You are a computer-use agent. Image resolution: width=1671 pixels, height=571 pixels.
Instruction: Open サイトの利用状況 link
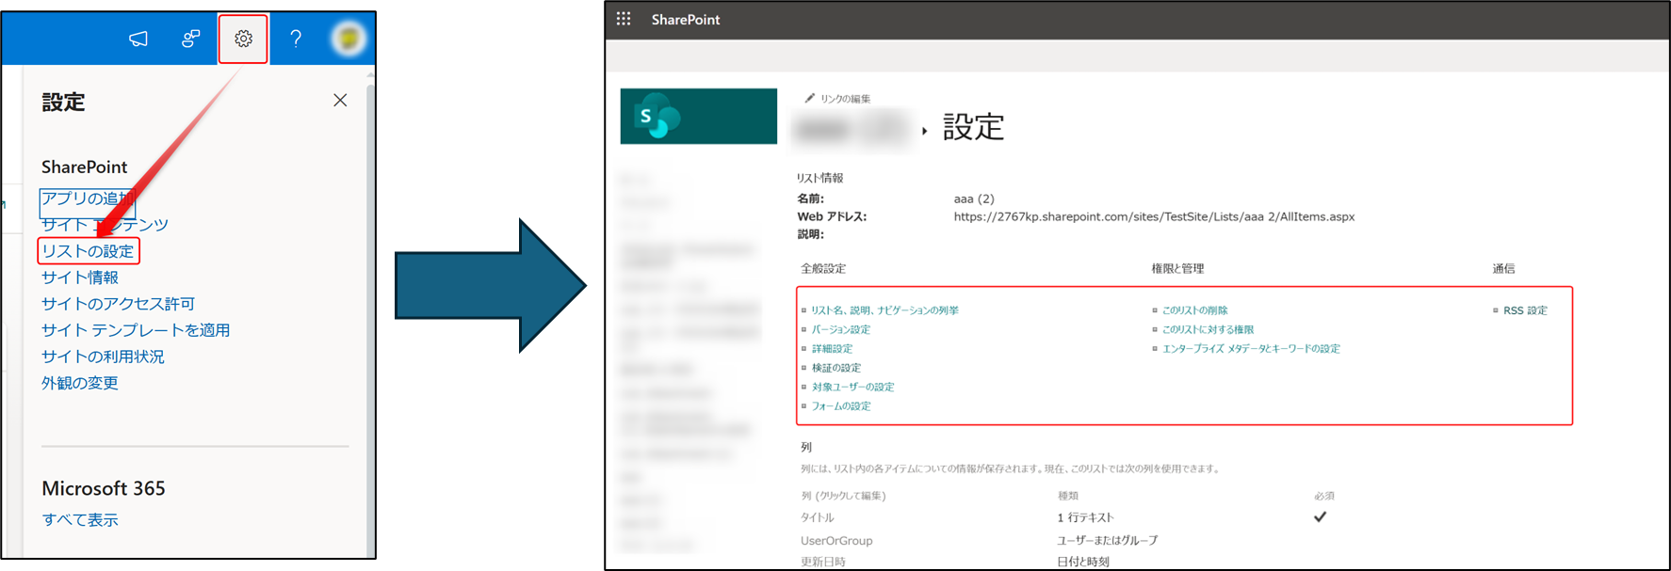(x=103, y=357)
